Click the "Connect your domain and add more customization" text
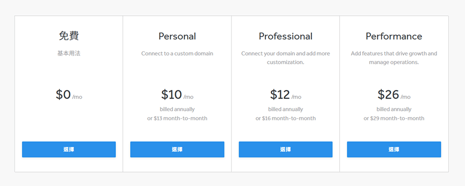Screen dimensions: 465x186 pyautogui.click(x=286, y=58)
